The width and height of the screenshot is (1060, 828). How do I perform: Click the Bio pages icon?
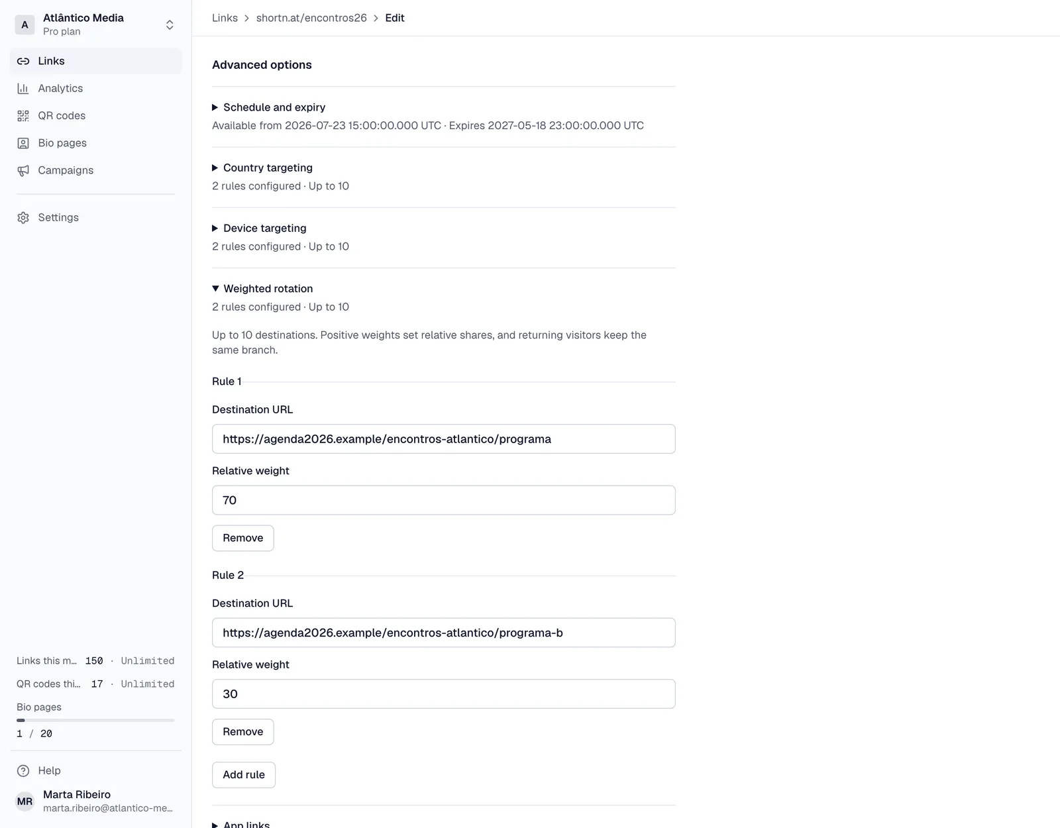pyautogui.click(x=23, y=143)
